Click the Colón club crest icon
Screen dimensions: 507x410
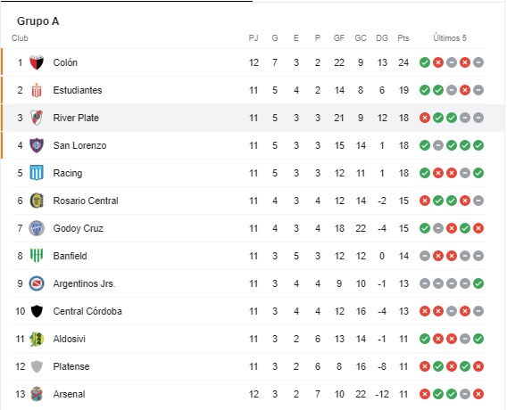tap(37, 62)
